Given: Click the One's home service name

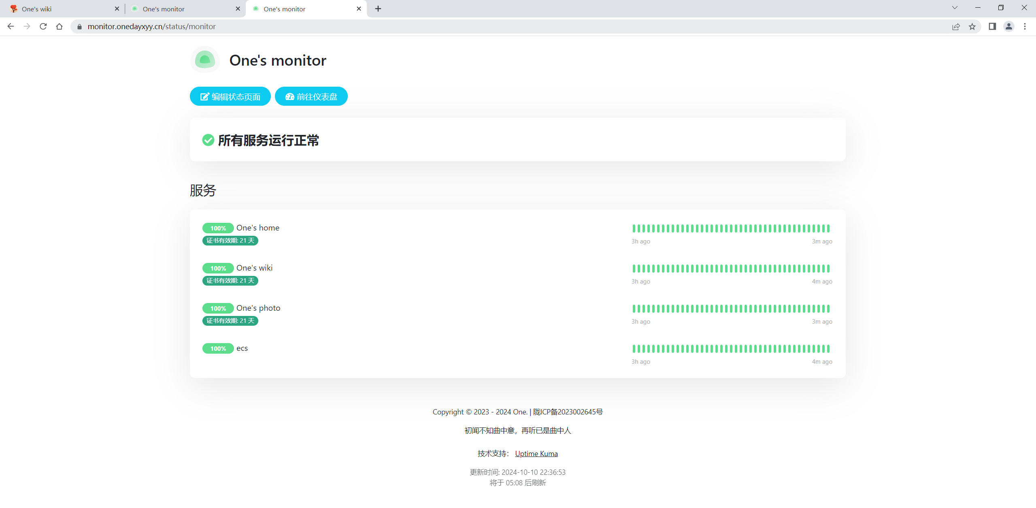Looking at the screenshot, I should tap(258, 228).
